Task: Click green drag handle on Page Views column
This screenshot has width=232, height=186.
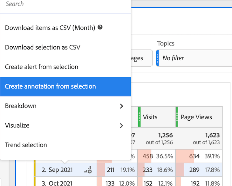Action: (x=177, y=117)
